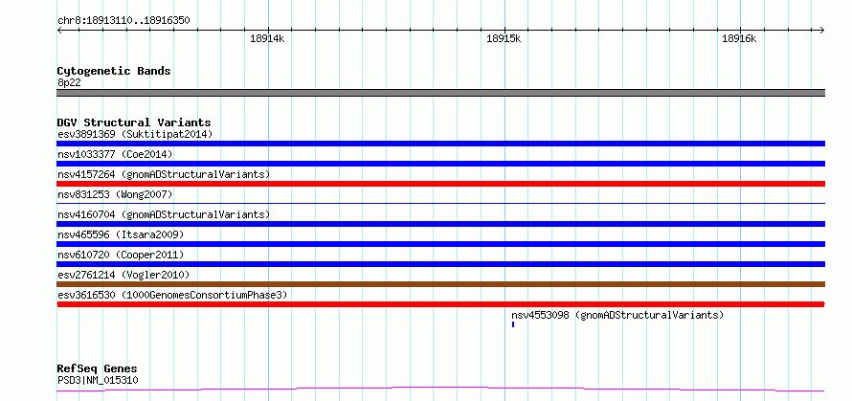Click the 18916k ruler position
This screenshot has width=852, height=401.
click(x=739, y=38)
